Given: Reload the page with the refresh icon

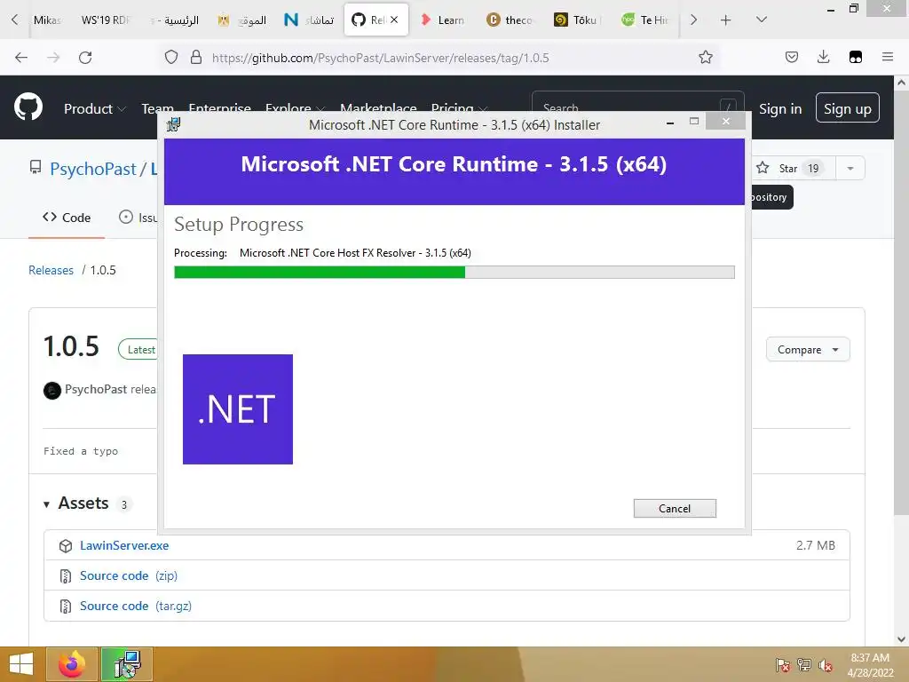Looking at the screenshot, I should click(x=85, y=58).
